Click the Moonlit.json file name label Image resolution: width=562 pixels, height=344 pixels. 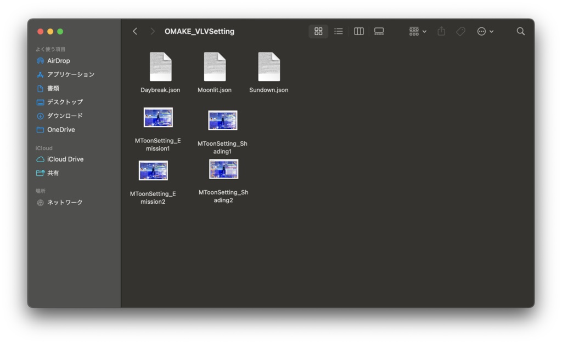(215, 90)
